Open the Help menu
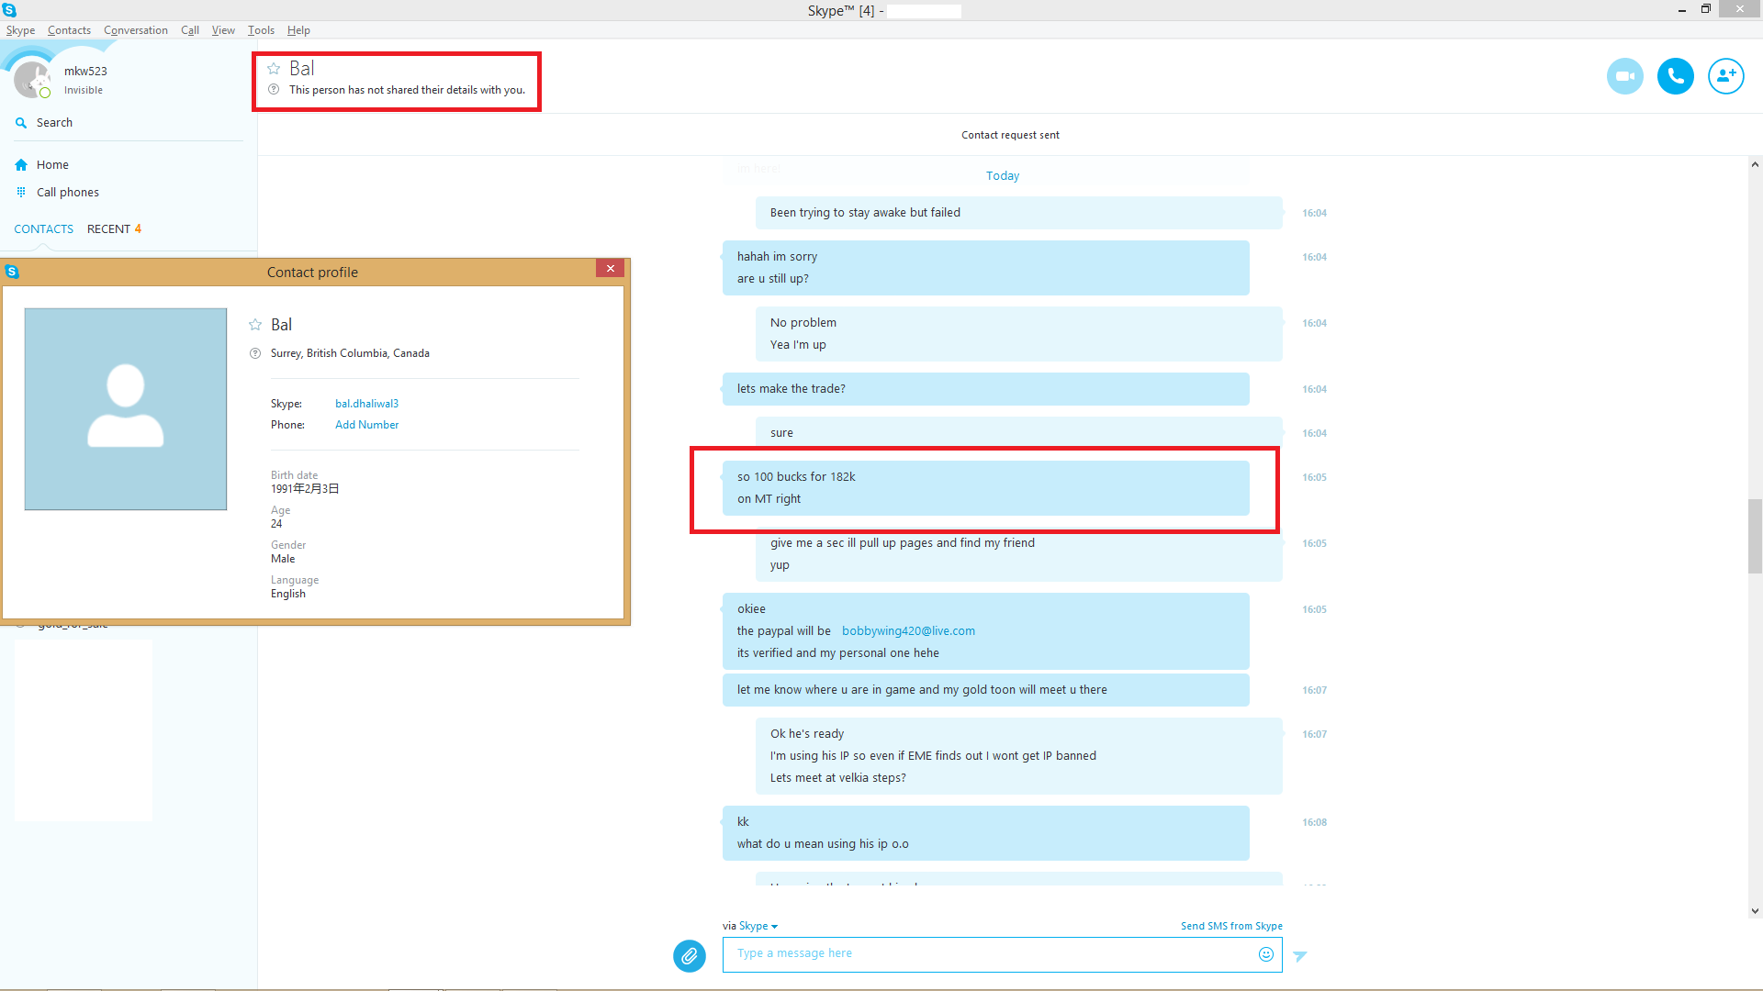This screenshot has width=1763, height=991. pyautogui.click(x=298, y=30)
